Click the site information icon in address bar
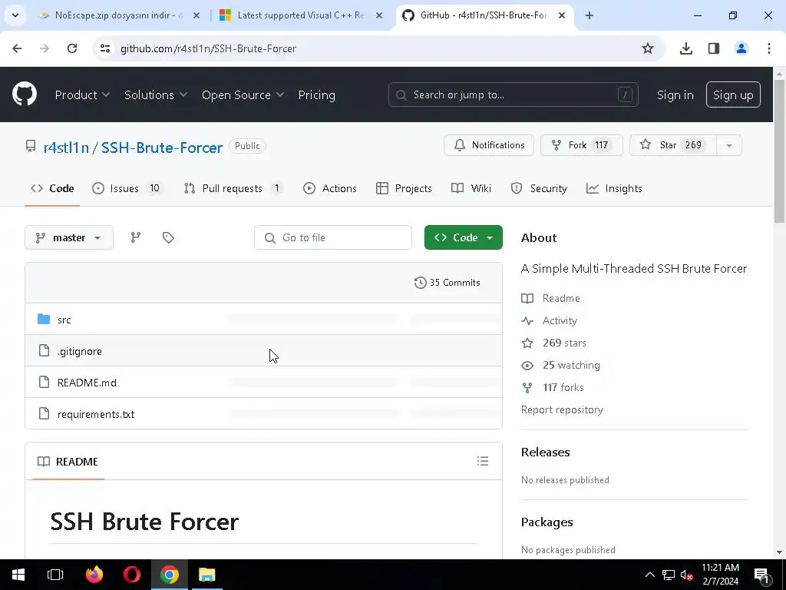Image resolution: width=786 pixels, height=590 pixels. click(104, 48)
